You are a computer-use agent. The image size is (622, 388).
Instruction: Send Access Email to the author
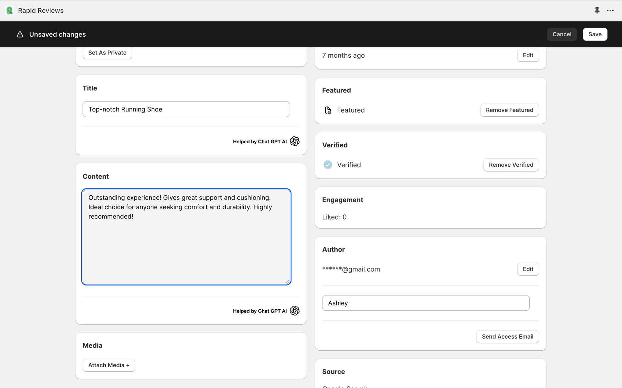pyautogui.click(x=507, y=337)
